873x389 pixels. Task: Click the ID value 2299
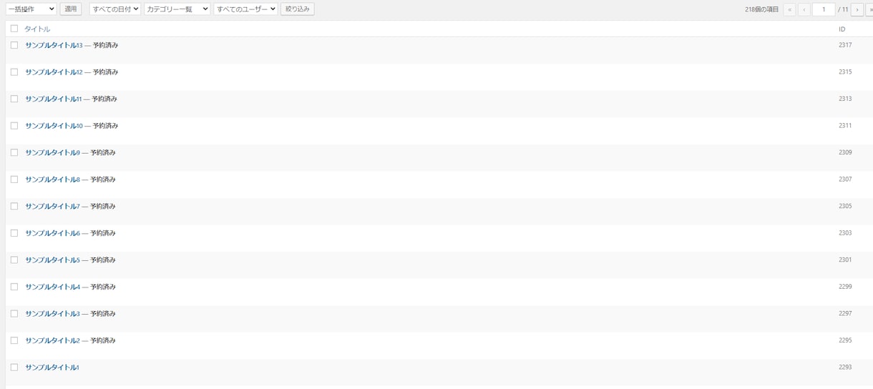(845, 287)
